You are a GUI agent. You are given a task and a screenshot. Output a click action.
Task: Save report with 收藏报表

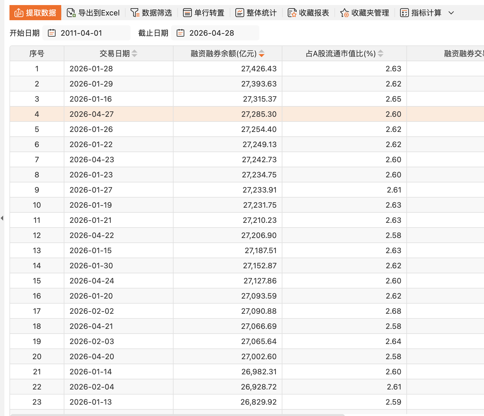(x=309, y=13)
